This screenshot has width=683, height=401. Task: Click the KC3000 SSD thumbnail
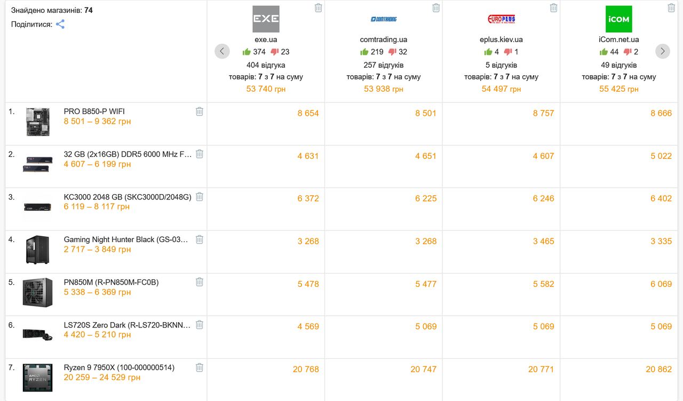(x=38, y=206)
